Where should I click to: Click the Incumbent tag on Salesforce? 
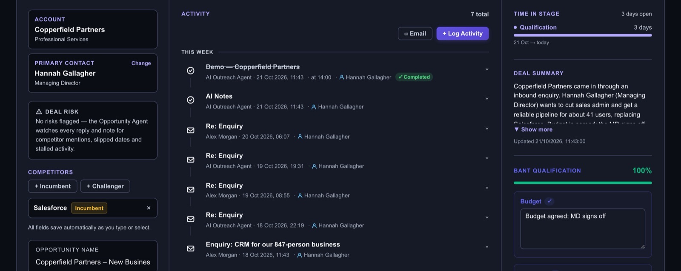point(89,208)
